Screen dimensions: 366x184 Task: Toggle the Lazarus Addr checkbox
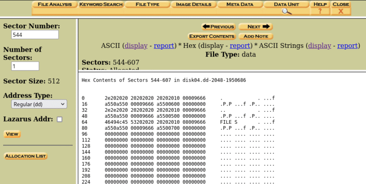pos(59,120)
